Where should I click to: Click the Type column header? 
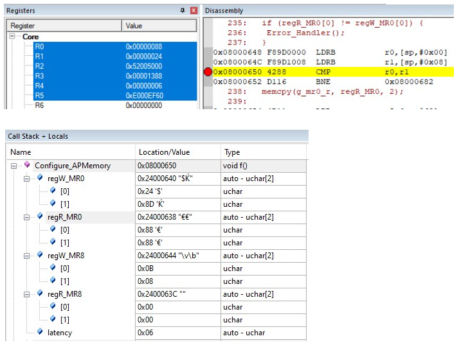[x=232, y=152]
